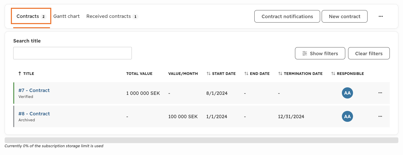Focus the Search title input field

[73, 53]
